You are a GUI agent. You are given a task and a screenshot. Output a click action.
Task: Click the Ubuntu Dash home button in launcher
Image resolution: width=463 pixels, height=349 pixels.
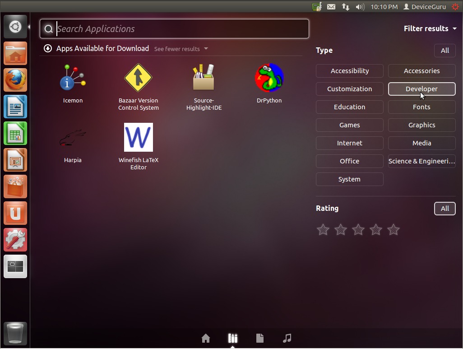(x=15, y=27)
